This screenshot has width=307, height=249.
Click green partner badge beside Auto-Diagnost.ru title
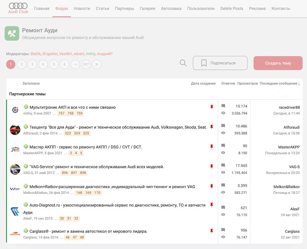pyautogui.click(x=26, y=205)
